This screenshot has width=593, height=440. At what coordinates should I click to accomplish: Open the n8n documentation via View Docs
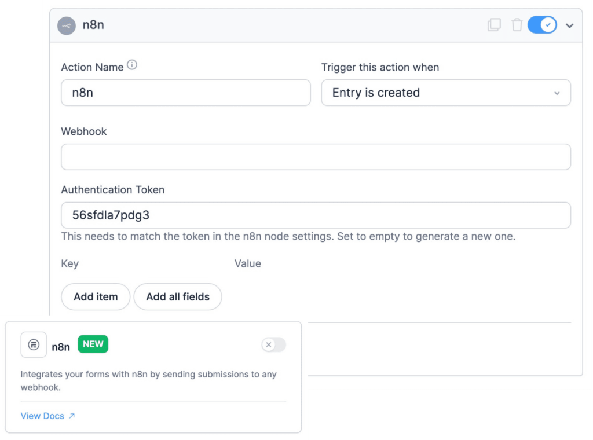(42, 416)
